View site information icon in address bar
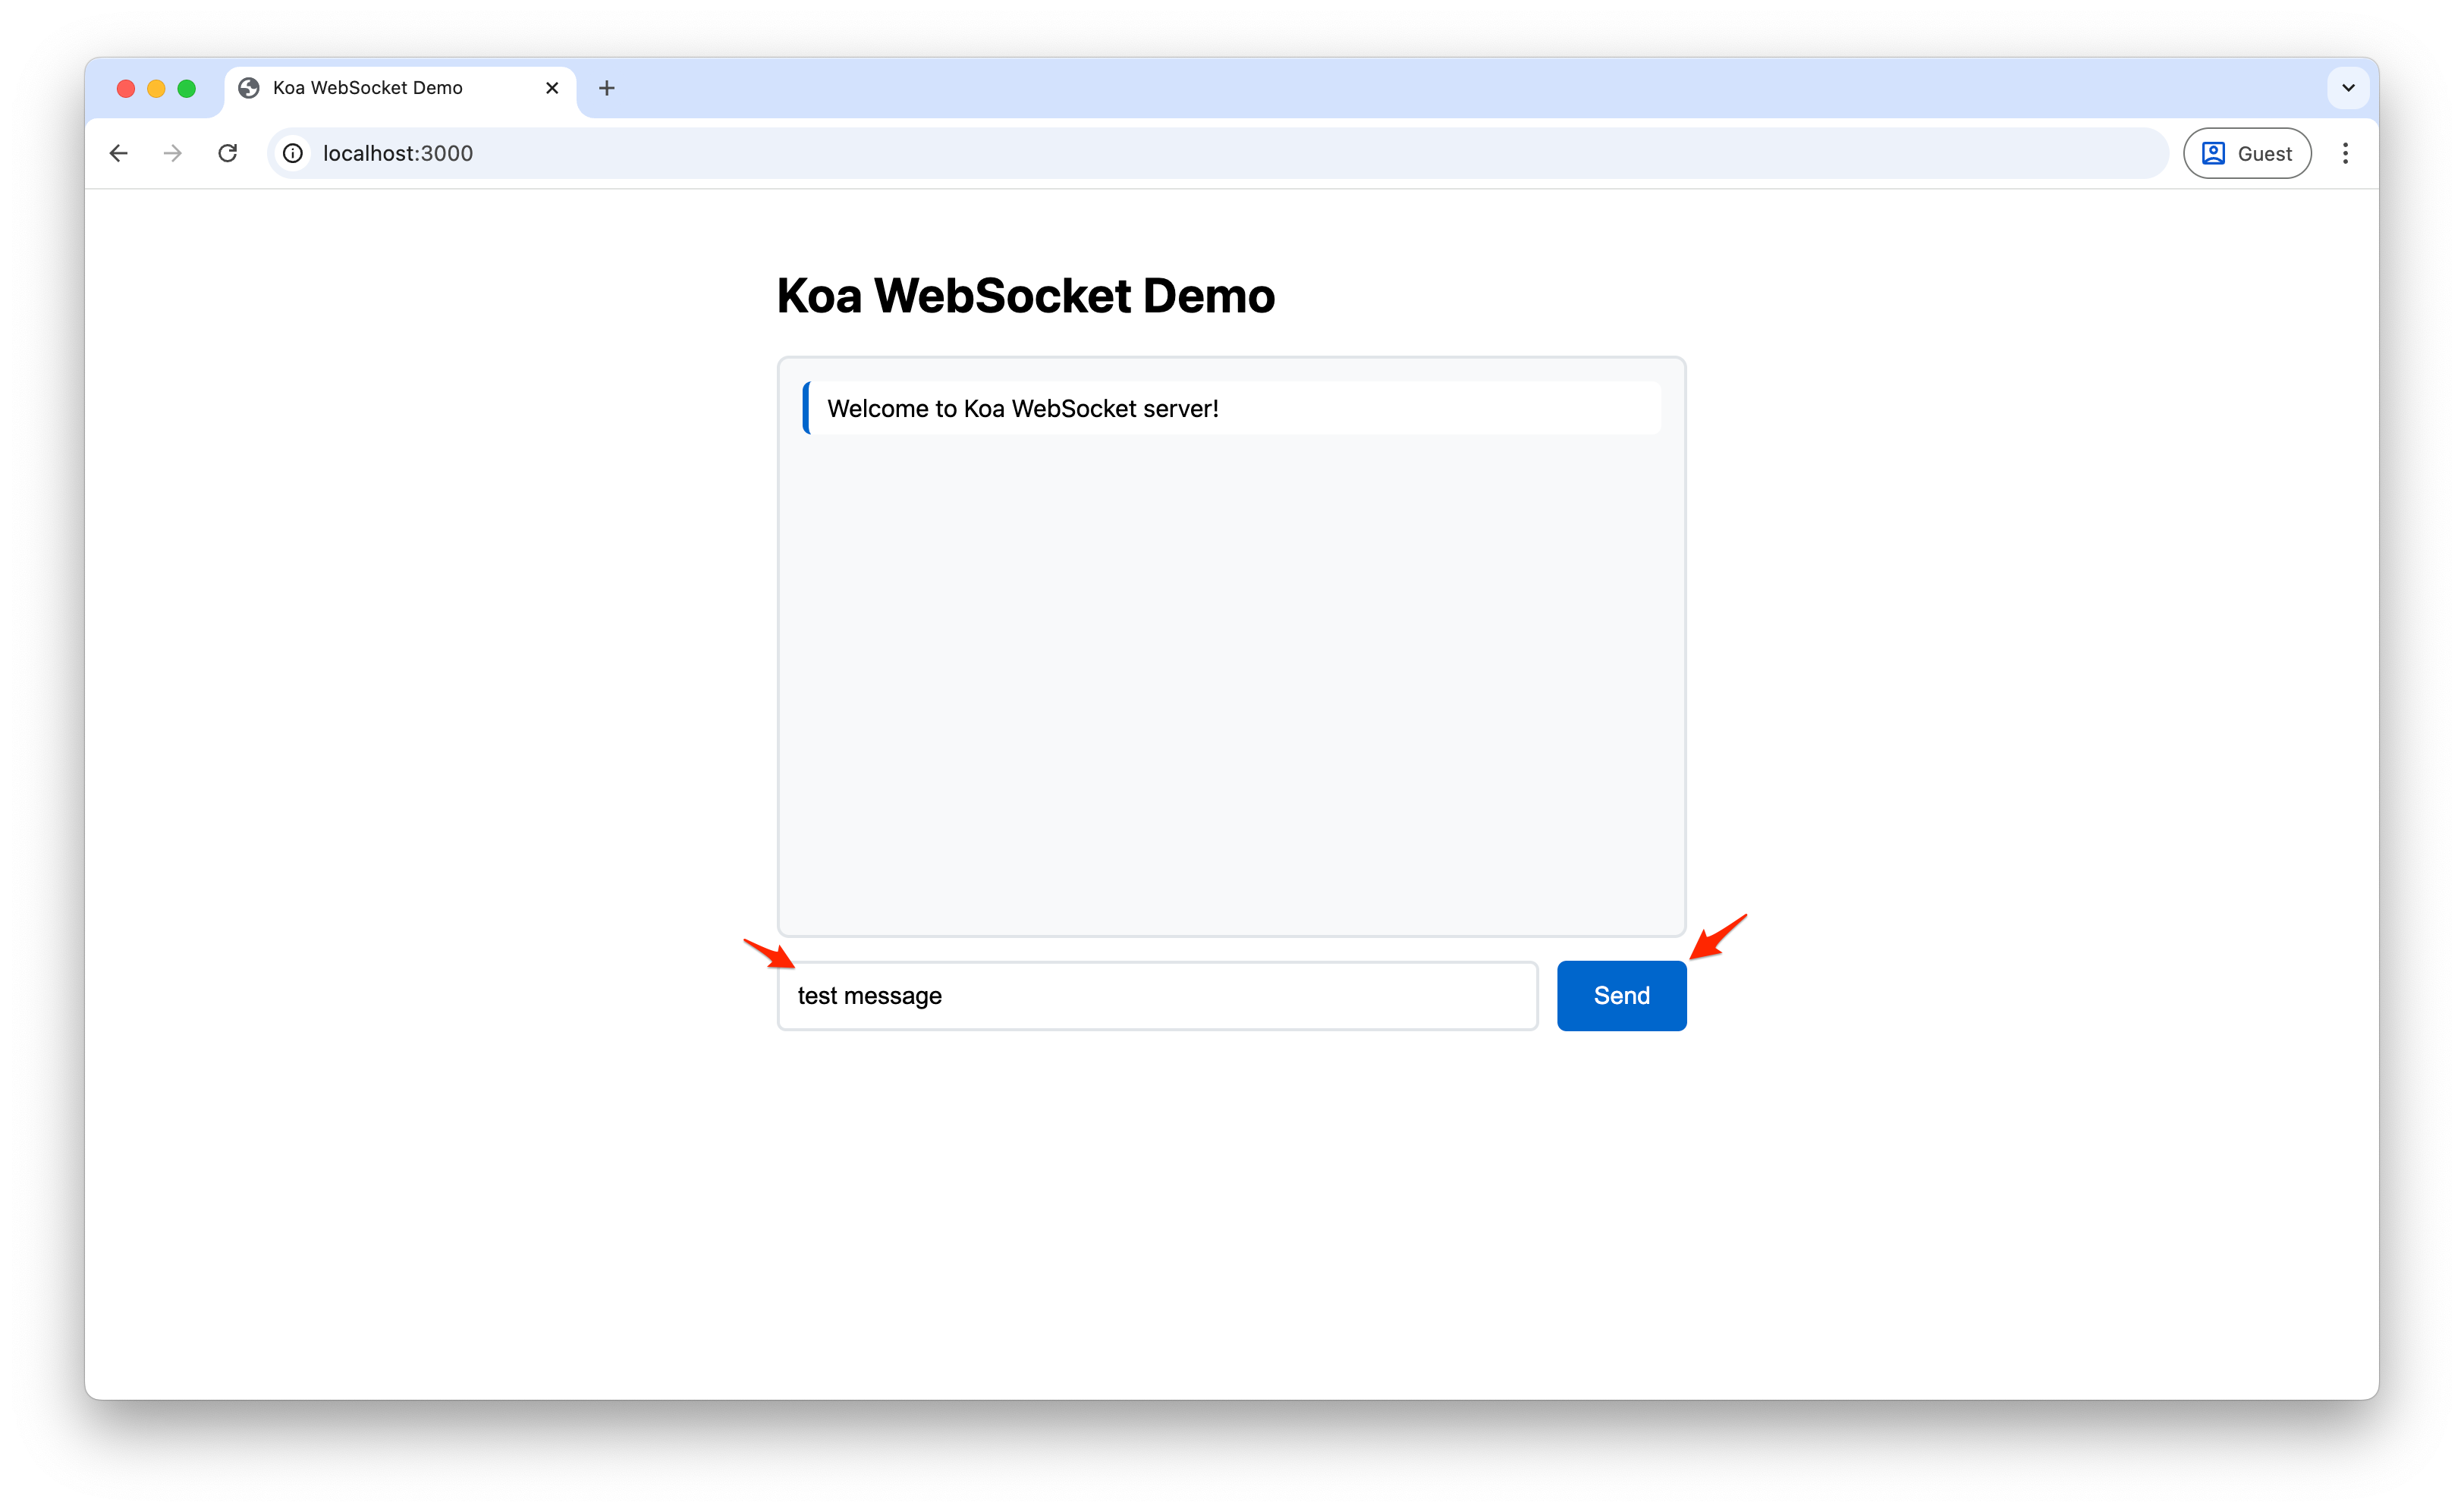This screenshot has width=2464, height=1512. coord(293,153)
